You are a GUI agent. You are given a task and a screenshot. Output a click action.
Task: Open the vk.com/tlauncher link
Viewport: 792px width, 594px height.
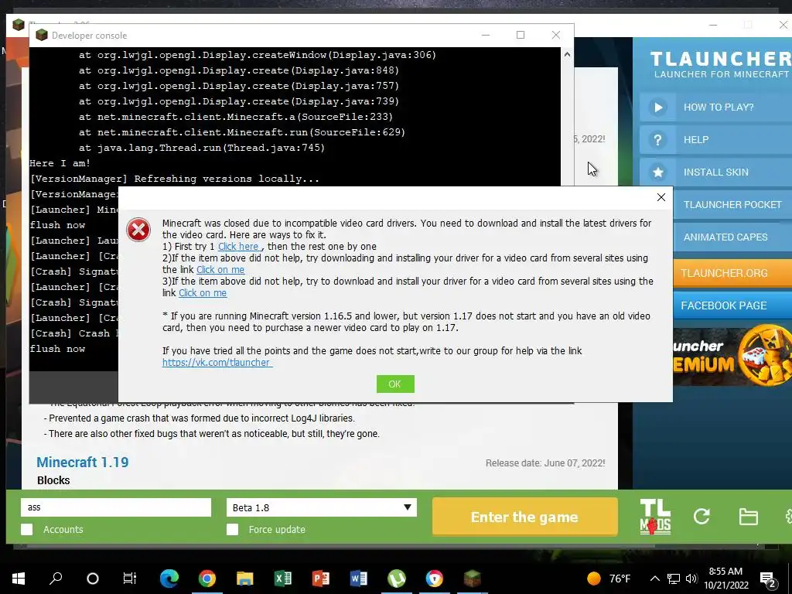click(217, 363)
